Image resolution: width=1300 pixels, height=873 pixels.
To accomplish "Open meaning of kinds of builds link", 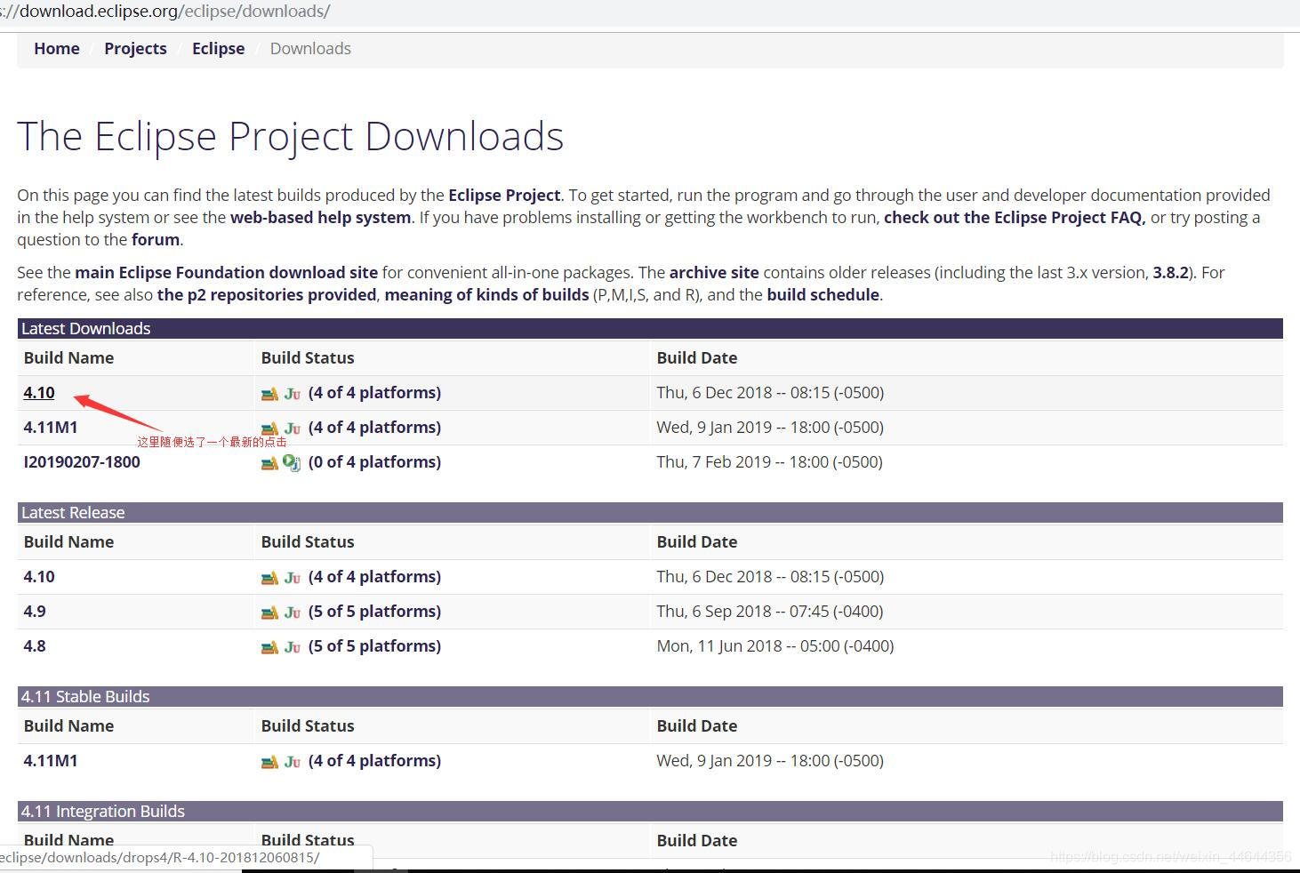I will click(486, 294).
